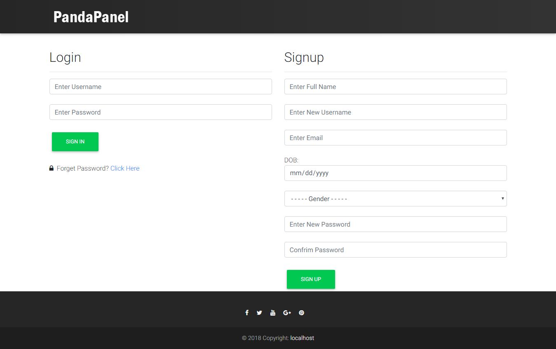This screenshot has width=556, height=349.
Task: Open the Pinterest icon in footer
Action: pos(302,313)
